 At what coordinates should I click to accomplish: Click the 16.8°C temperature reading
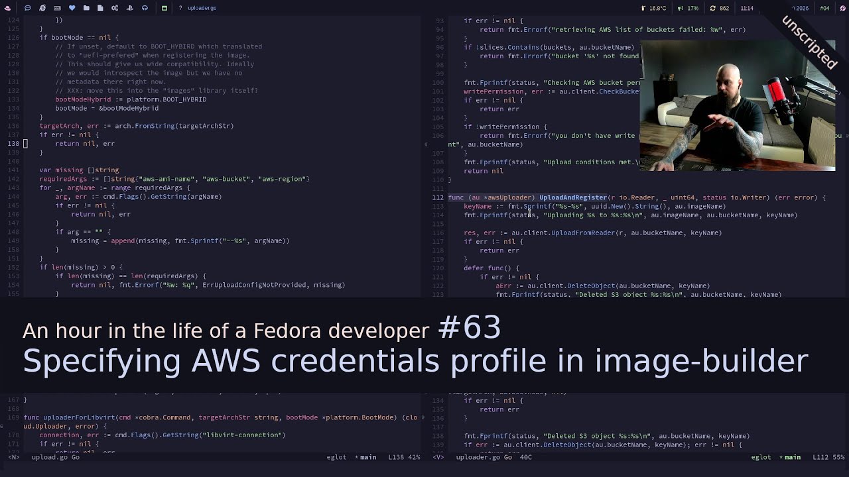click(658, 8)
